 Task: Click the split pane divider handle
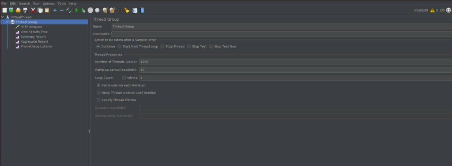pos(89,132)
